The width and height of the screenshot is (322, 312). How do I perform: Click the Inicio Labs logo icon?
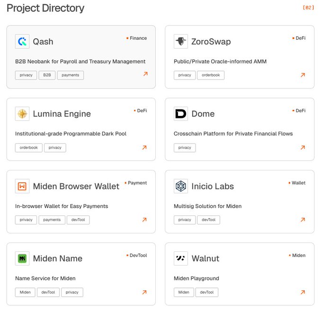coord(181,186)
